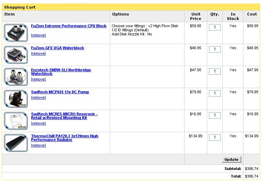Focus the quantity field for FuZion-GFX VGA Waterblock
The width and height of the screenshot is (262, 181).
pyautogui.click(x=215, y=49)
